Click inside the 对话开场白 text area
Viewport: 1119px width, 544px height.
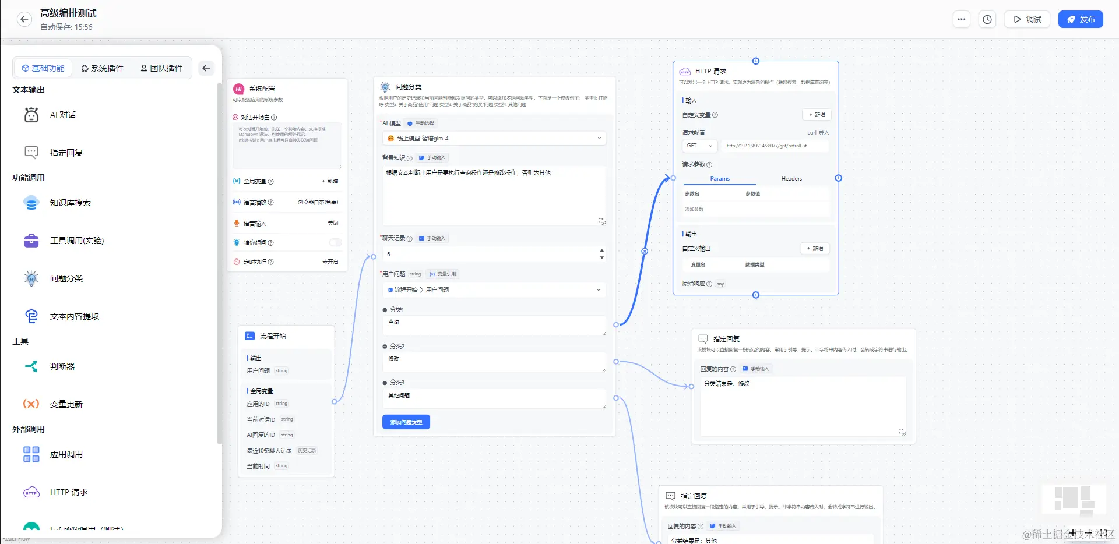pos(287,146)
